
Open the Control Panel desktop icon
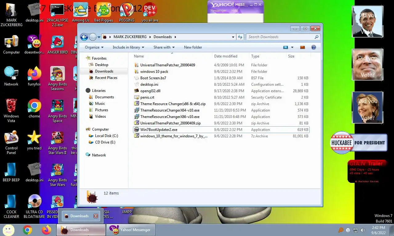(x=11, y=143)
